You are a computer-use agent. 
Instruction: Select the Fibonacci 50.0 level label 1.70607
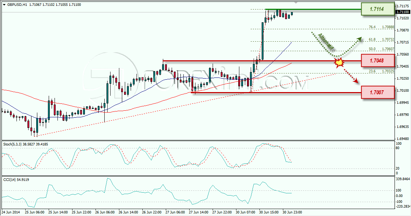coord(388,49)
